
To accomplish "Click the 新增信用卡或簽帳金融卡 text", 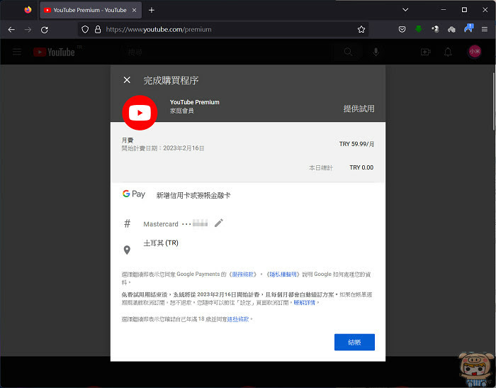I will [193, 196].
